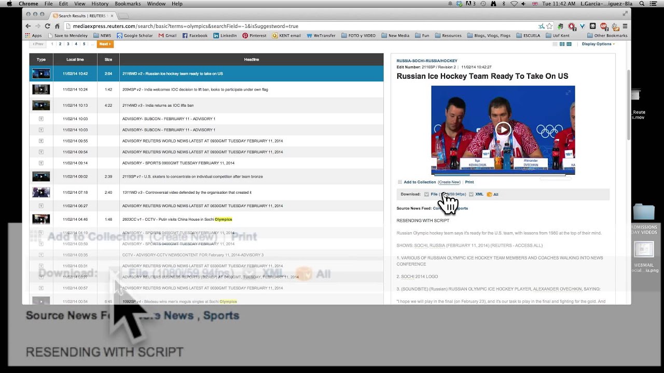Open the NEWS bookmarks folder
The width and height of the screenshot is (664, 373).
pyautogui.click(x=102, y=36)
